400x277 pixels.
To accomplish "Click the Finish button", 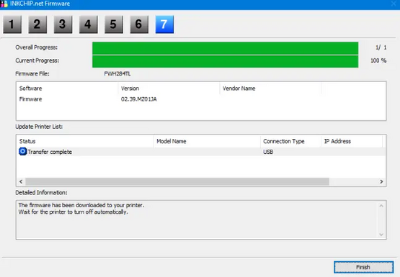I will pyautogui.click(x=363, y=267).
